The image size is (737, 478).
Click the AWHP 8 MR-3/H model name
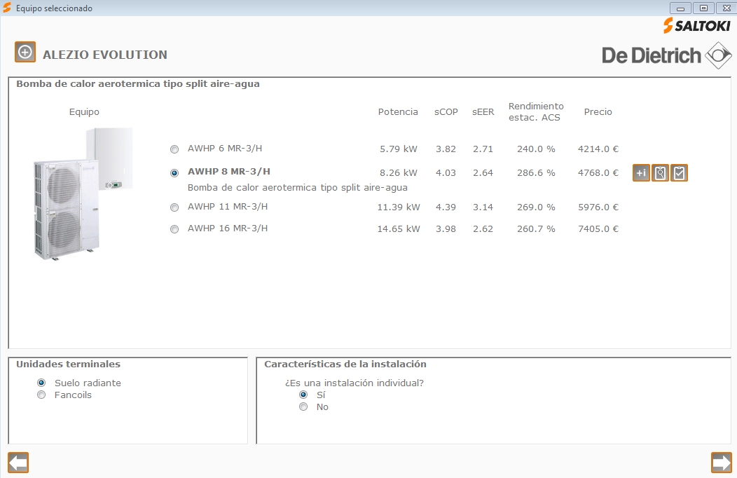229,172
